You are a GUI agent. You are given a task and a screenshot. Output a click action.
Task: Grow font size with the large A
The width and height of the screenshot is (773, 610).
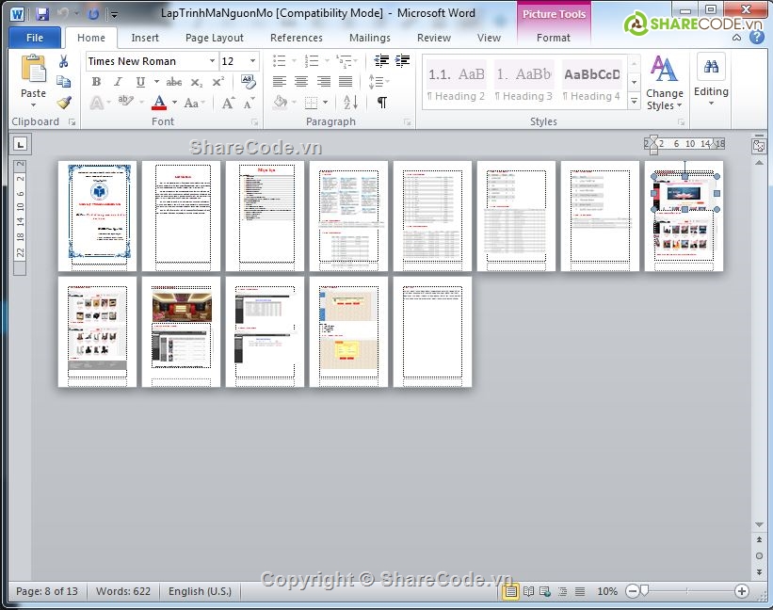pyautogui.click(x=228, y=103)
